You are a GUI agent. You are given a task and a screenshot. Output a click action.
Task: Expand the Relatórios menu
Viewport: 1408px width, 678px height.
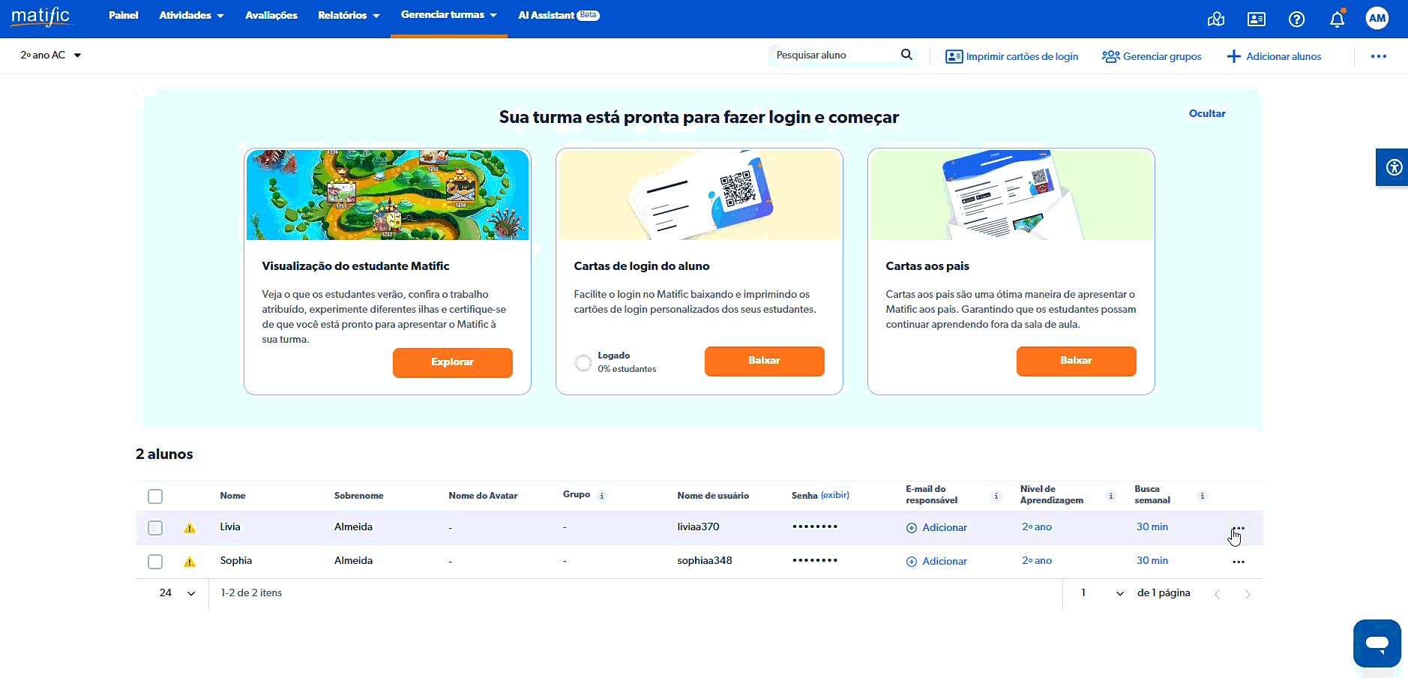coord(349,16)
